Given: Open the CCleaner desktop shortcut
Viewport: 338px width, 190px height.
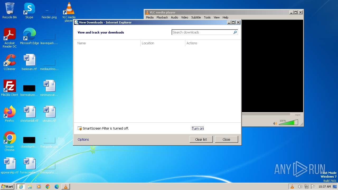Looking at the screenshot, I should (10, 62).
